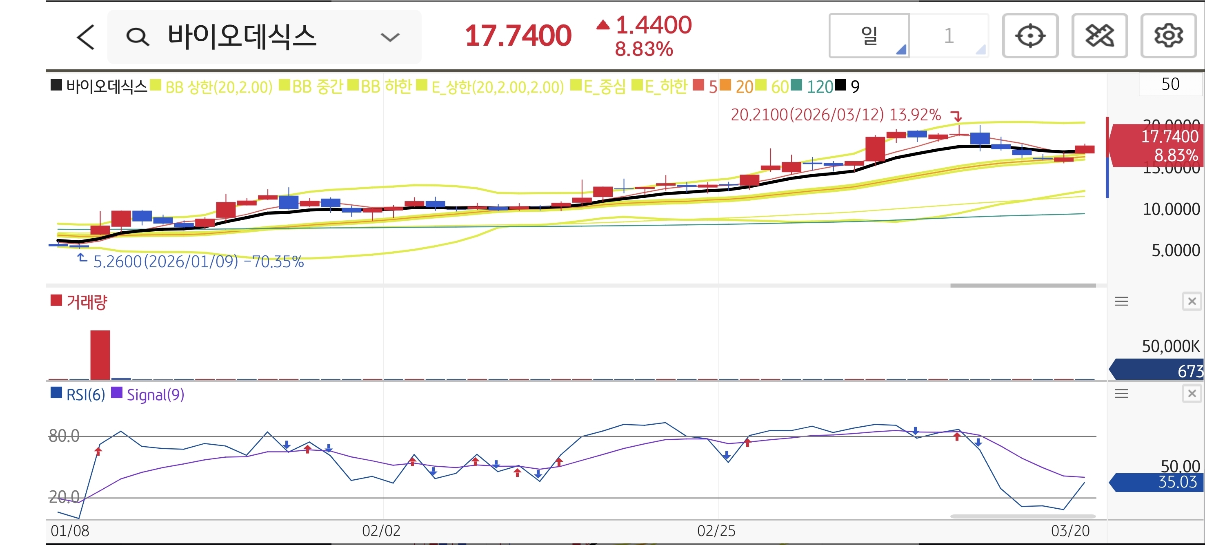Close the RSI indicator panel
This screenshot has width=1205, height=545.
[1192, 394]
